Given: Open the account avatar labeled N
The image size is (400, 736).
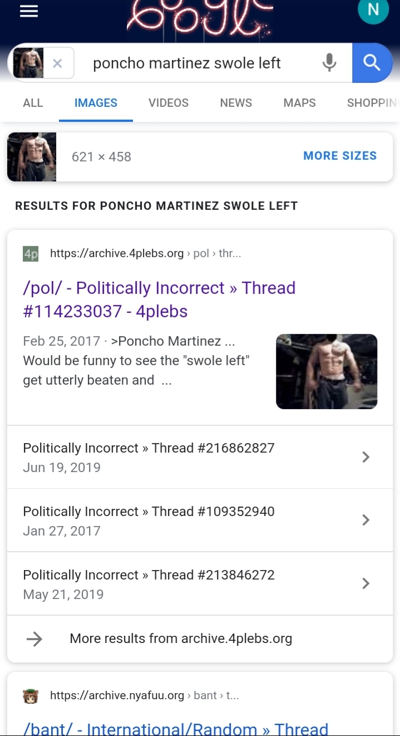Looking at the screenshot, I should pos(373,10).
